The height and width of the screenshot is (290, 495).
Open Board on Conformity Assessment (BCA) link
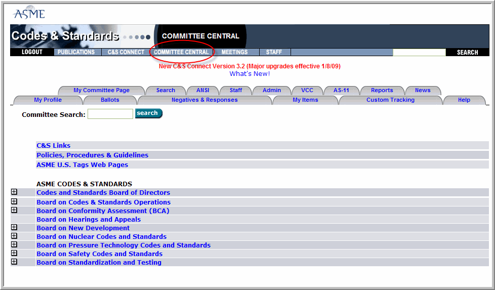(103, 211)
